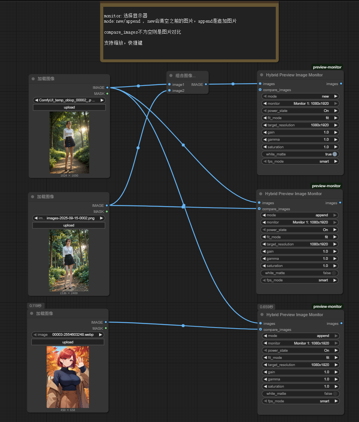
Task: Toggle white_matte false in bottom monitor node
Action: pos(335,394)
